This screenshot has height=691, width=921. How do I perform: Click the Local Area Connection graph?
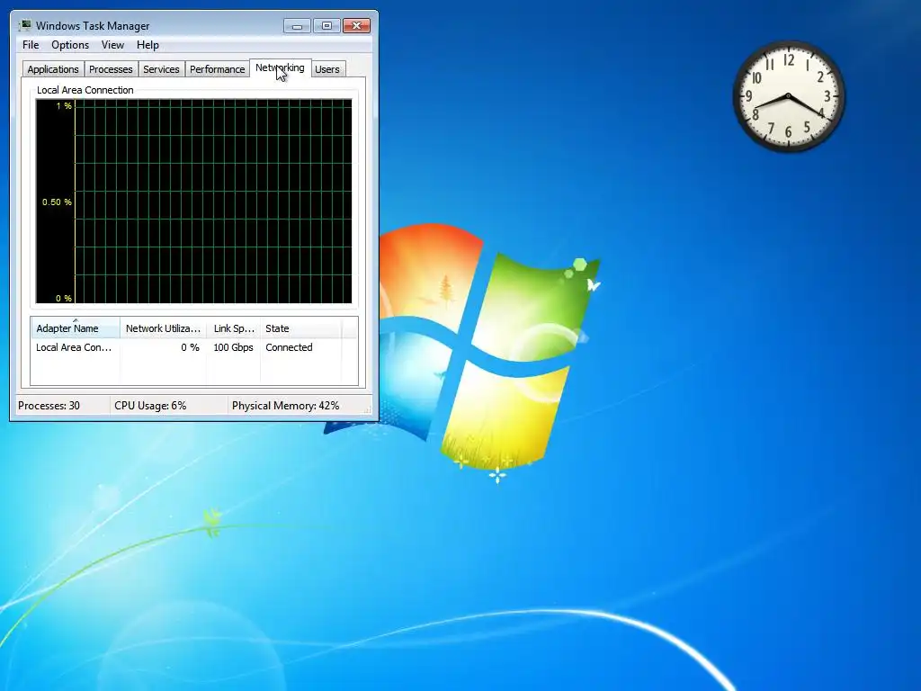(x=194, y=202)
